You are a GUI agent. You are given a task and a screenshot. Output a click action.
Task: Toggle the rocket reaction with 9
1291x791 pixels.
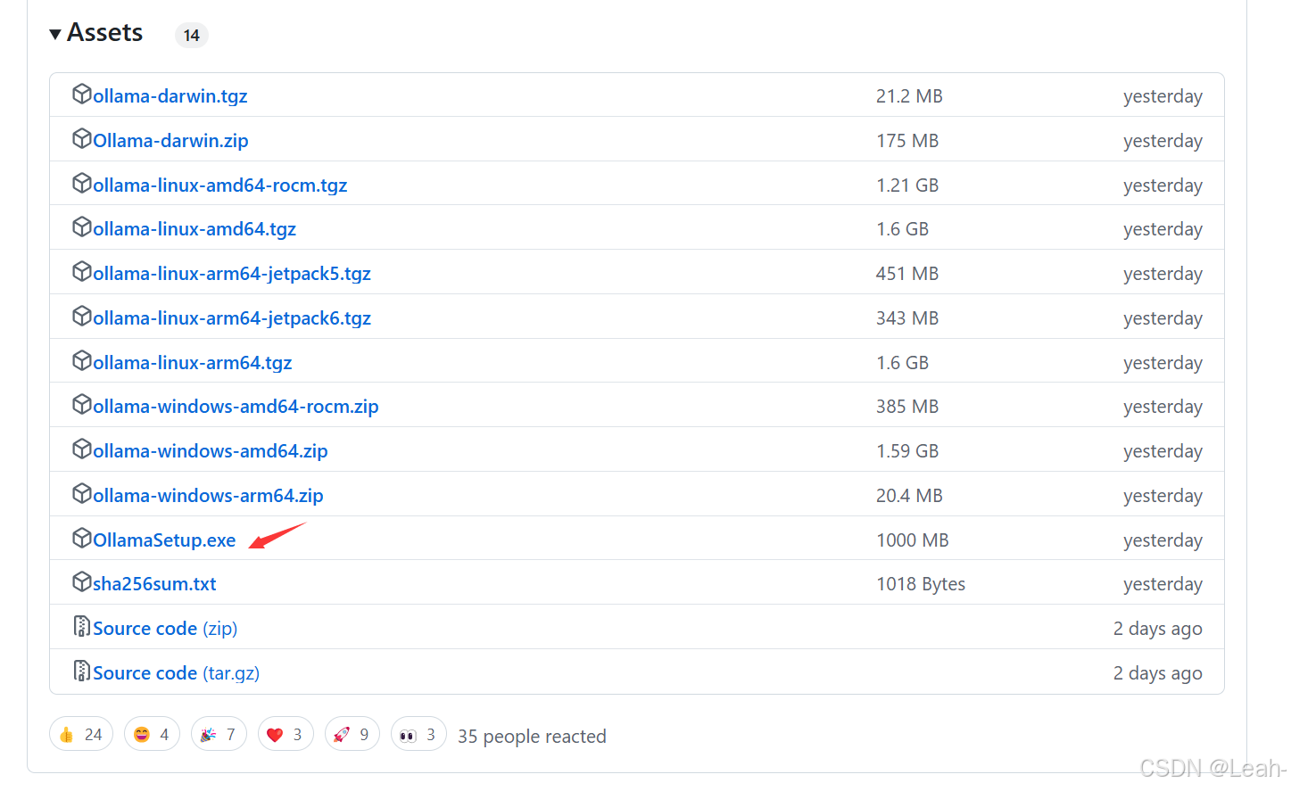(352, 734)
